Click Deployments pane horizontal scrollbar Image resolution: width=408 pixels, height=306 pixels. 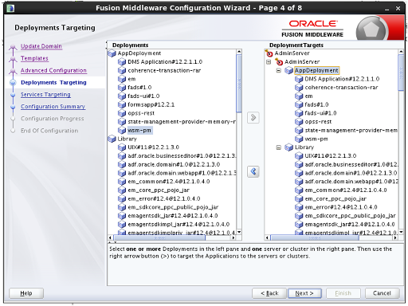[x=159, y=237]
